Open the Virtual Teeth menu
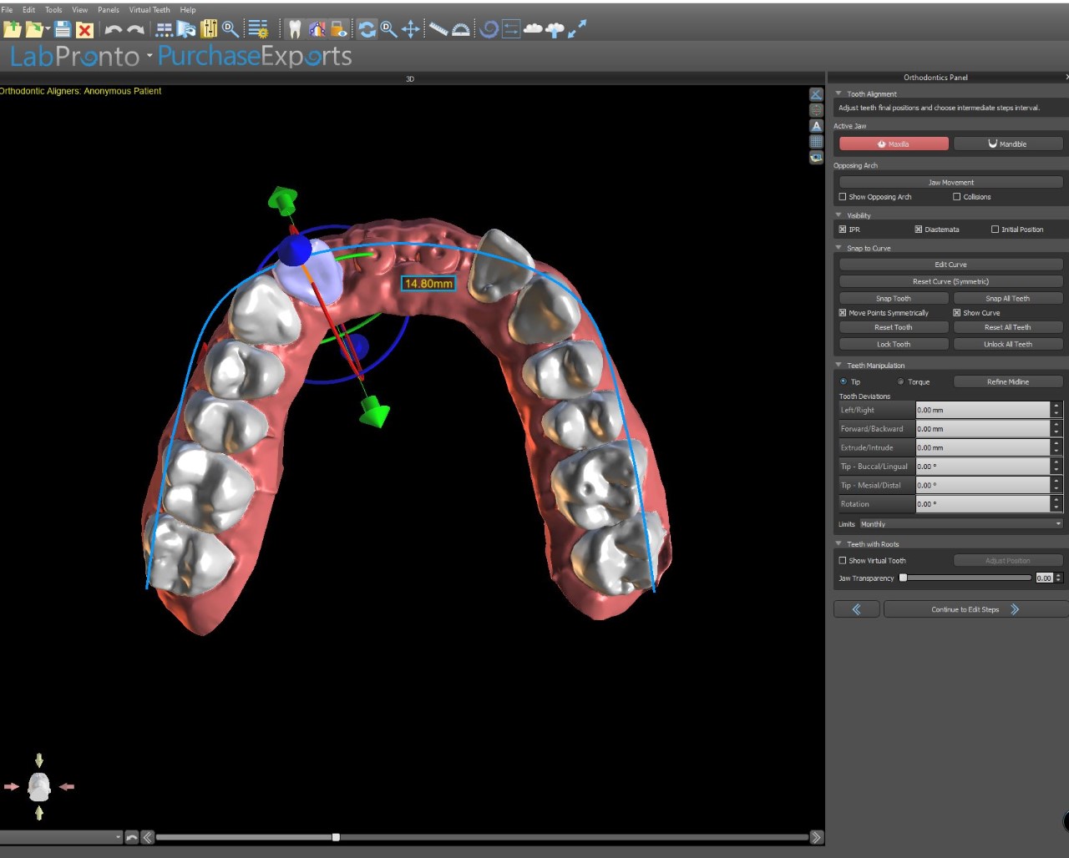The width and height of the screenshot is (1069, 858). click(x=149, y=10)
